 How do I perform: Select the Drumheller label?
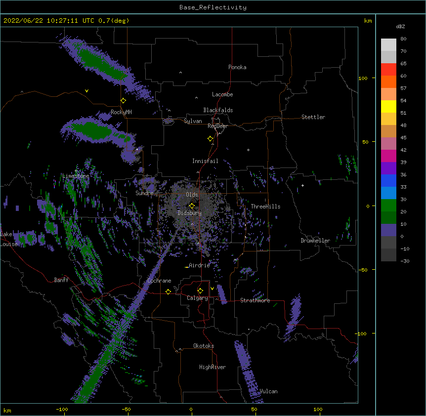pyautogui.click(x=315, y=241)
